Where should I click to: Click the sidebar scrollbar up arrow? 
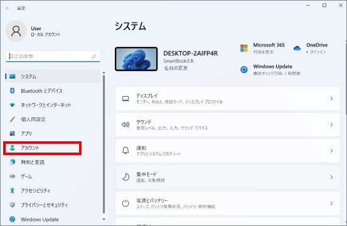[x=104, y=73]
